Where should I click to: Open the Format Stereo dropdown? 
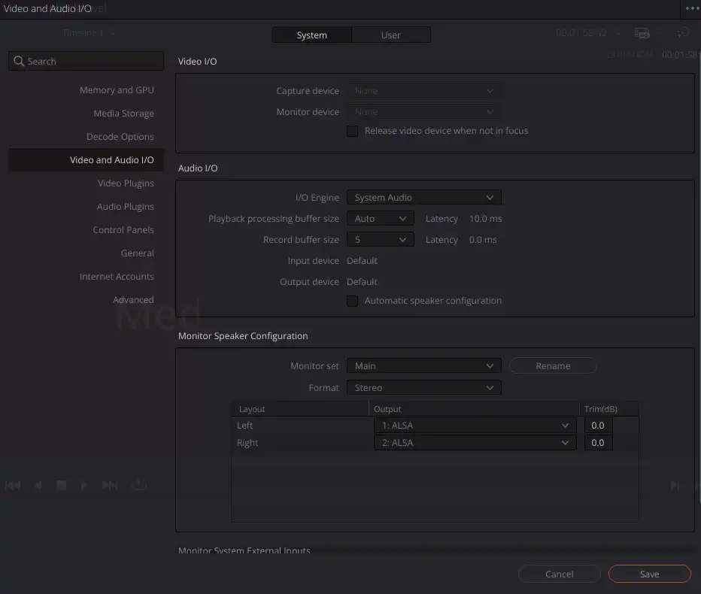[423, 388]
